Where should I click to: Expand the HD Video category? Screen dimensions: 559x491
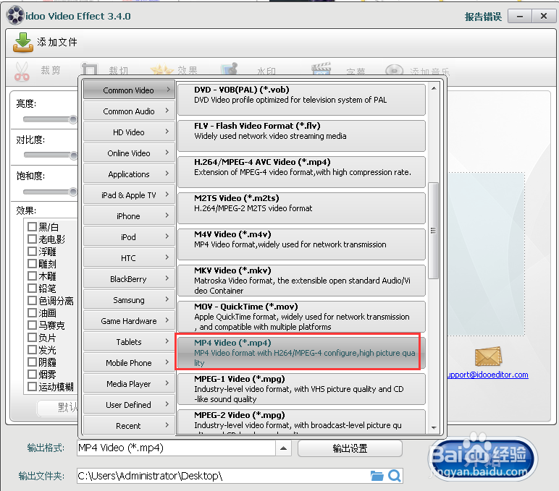coord(129,132)
